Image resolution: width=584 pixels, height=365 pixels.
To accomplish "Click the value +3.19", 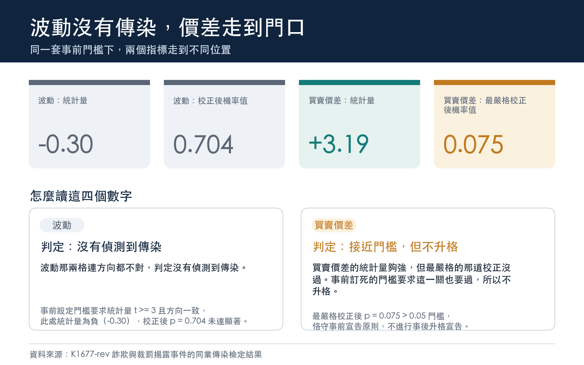I will (339, 144).
